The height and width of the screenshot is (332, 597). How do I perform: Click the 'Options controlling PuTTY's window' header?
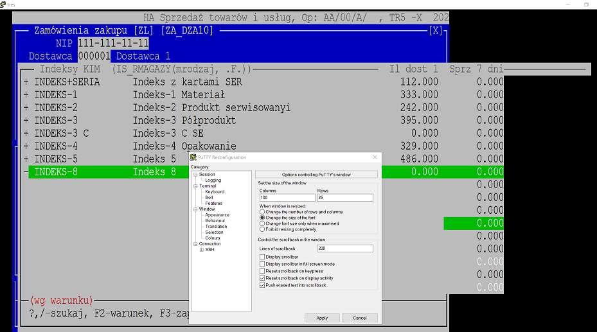[316, 175]
